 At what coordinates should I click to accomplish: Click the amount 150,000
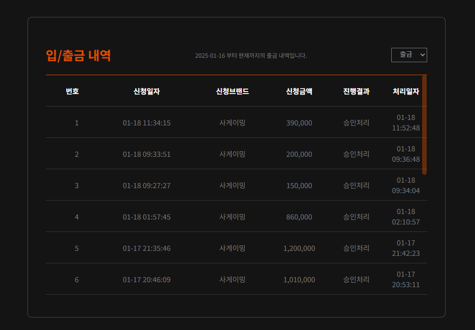[299, 186]
